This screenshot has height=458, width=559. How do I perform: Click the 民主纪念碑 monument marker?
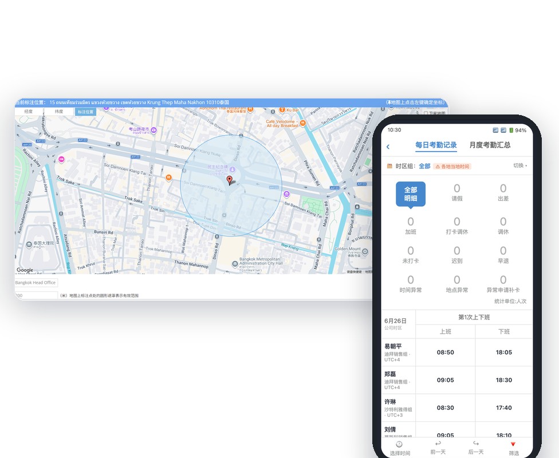coord(233,169)
